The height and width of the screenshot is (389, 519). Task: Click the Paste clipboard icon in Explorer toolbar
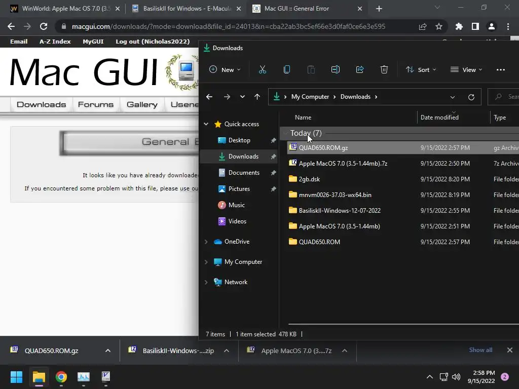point(311,69)
